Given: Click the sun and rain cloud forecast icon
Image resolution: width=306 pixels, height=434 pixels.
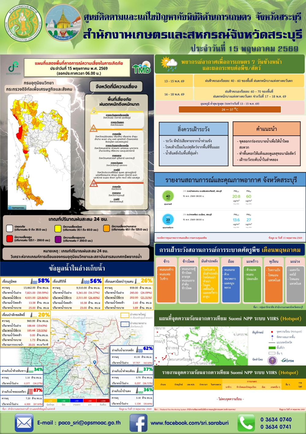Looking at the screenshot, I should [x=169, y=64].
